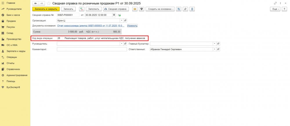Image resolution: width=290 pixels, height=126 pixels.
Task: Expand the Руководитель dropdown arrow
Action: [x=122, y=44]
